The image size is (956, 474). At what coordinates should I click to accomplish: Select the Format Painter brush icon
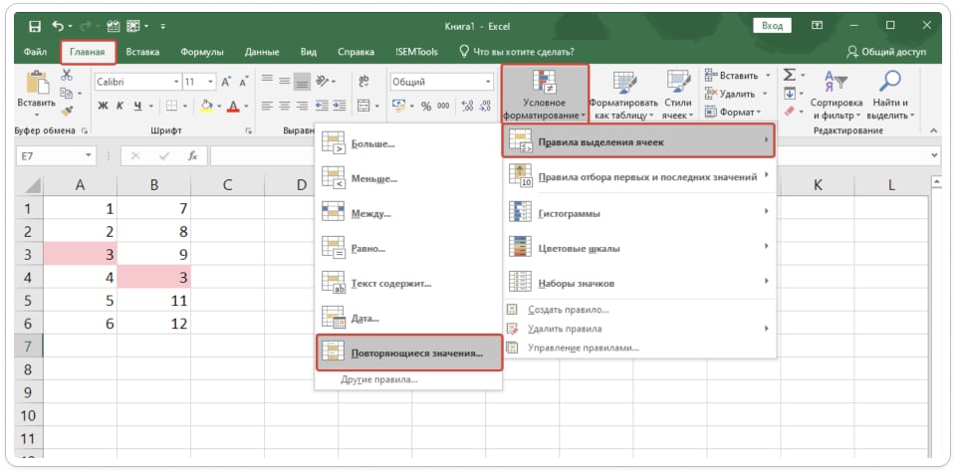click(67, 112)
